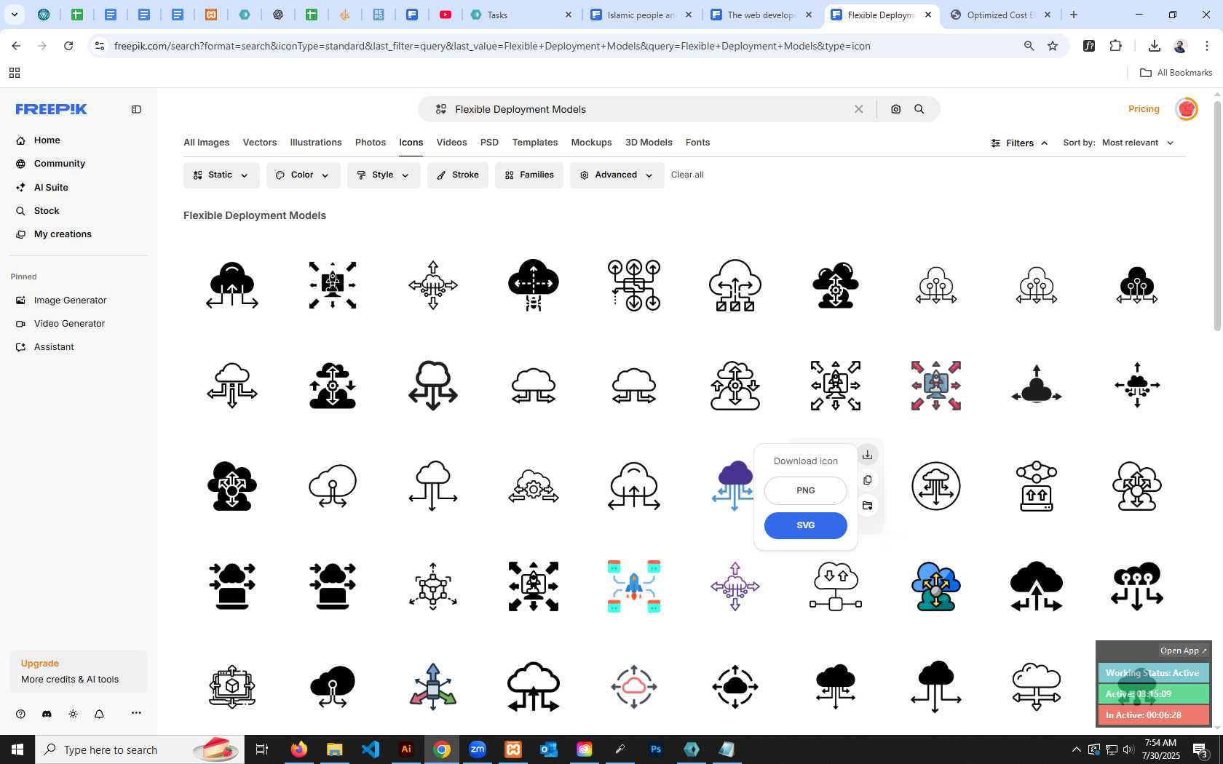Open notifications bell in sidebar

[99, 714]
